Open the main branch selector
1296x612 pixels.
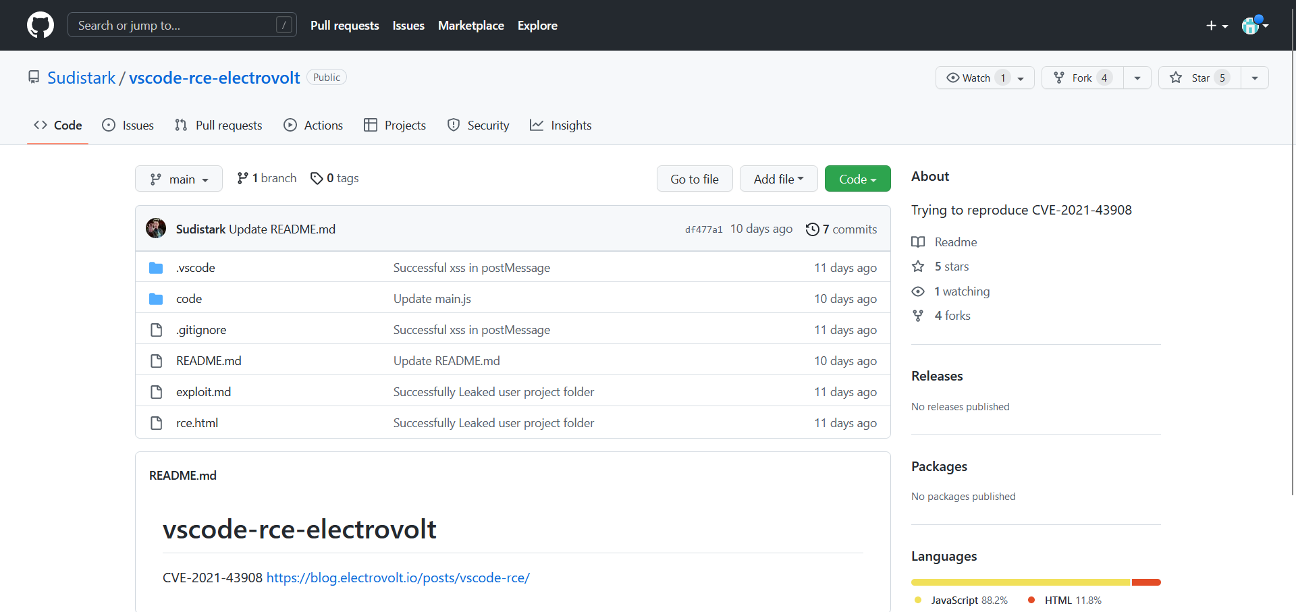(x=179, y=179)
